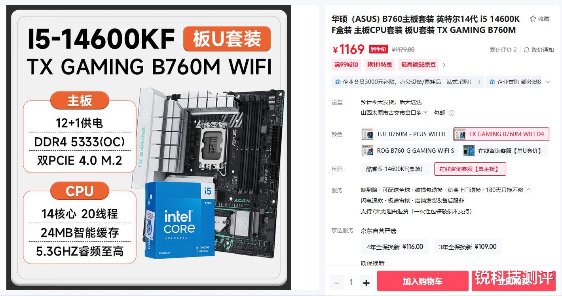
Task: Click the 最高返58京豆 tag
Action: tap(418, 65)
